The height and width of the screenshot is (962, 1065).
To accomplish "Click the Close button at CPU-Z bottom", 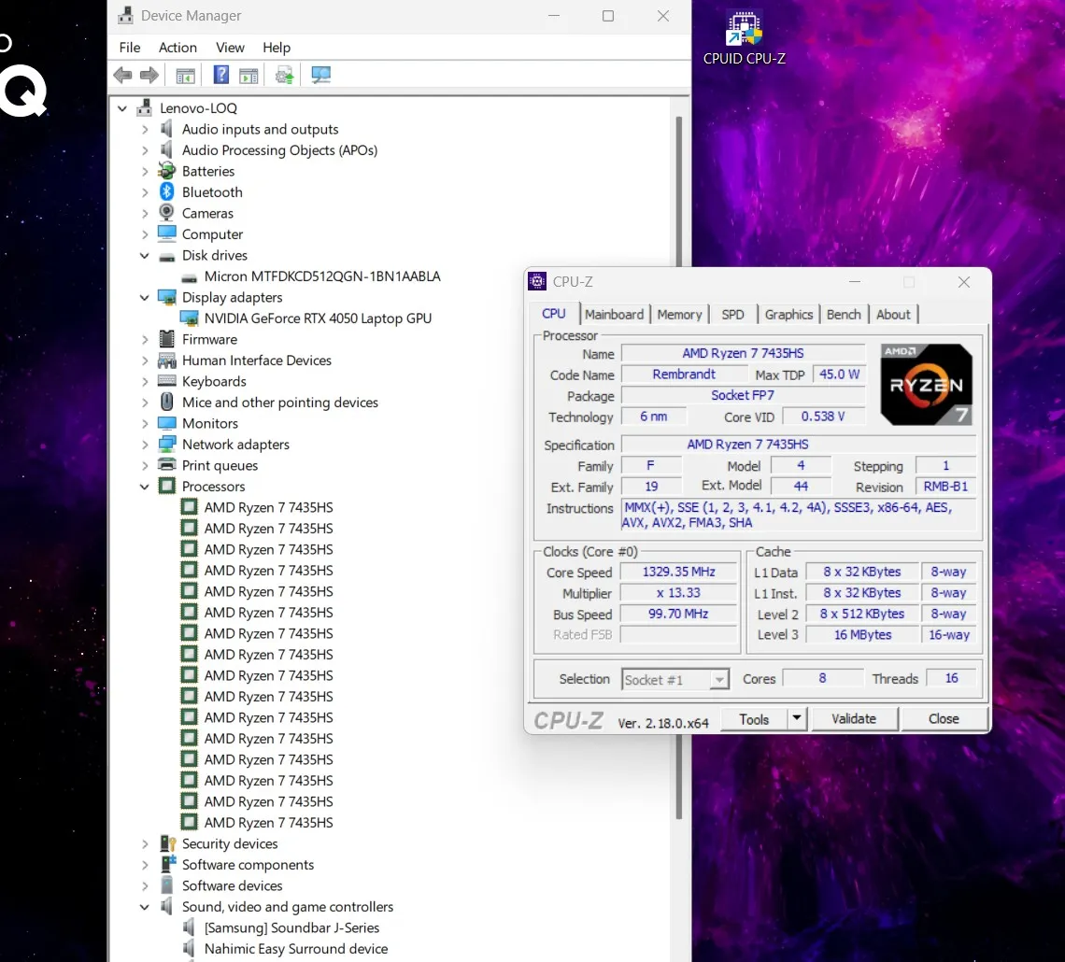I will (944, 718).
